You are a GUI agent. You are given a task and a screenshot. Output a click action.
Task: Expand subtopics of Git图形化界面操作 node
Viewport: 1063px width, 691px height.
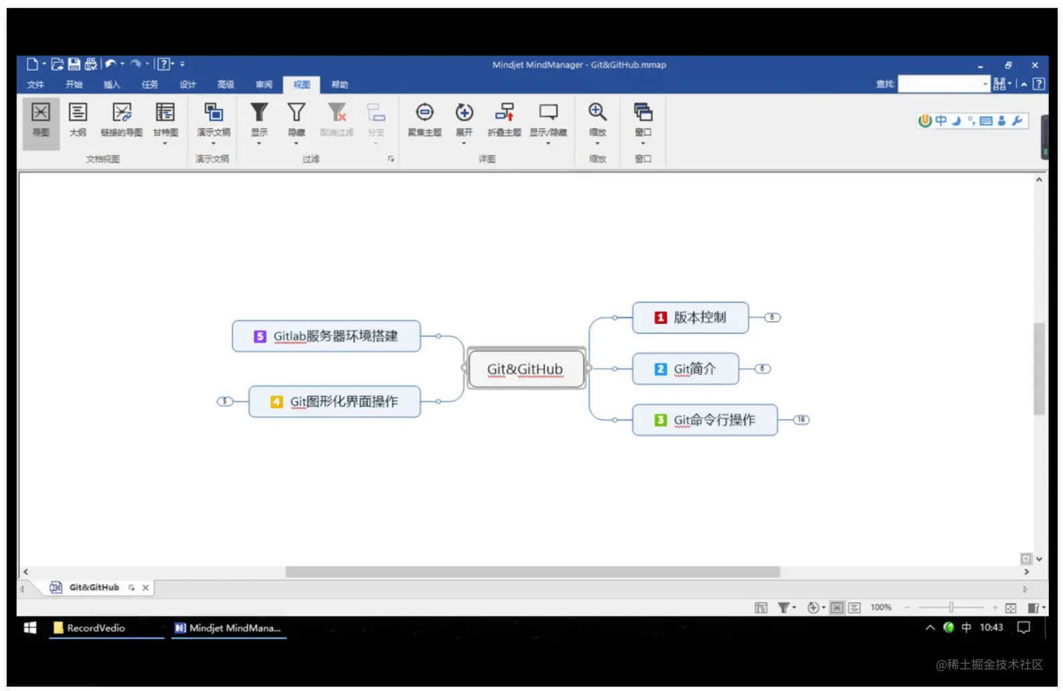pos(225,402)
